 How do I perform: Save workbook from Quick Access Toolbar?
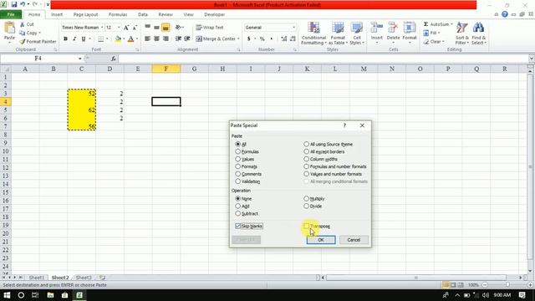[x=14, y=5]
